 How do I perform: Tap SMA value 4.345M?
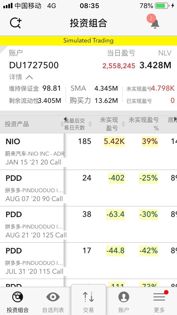click(x=106, y=88)
